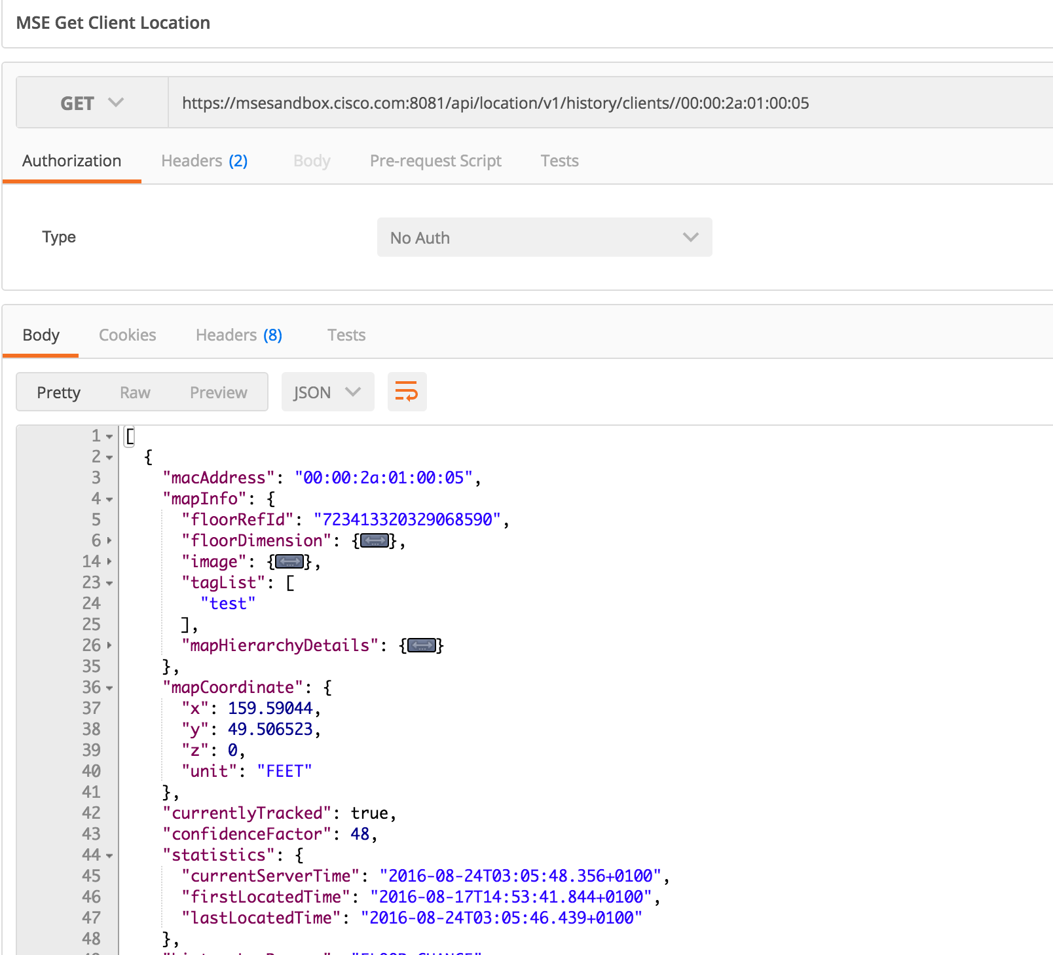Open the request Tests tab
Viewport: 1053px width, 955px height.
click(559, 161)
